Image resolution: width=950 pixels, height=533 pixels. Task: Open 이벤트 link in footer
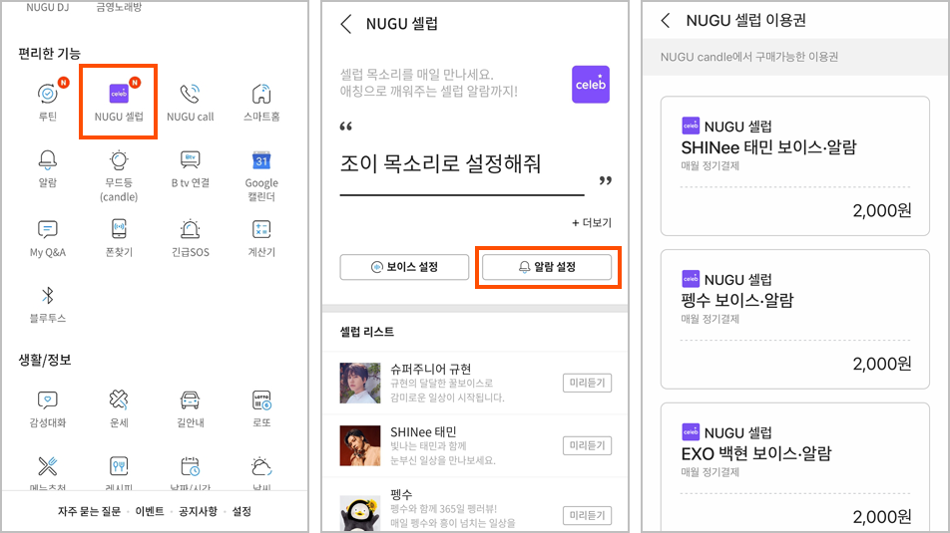point(150,511)
